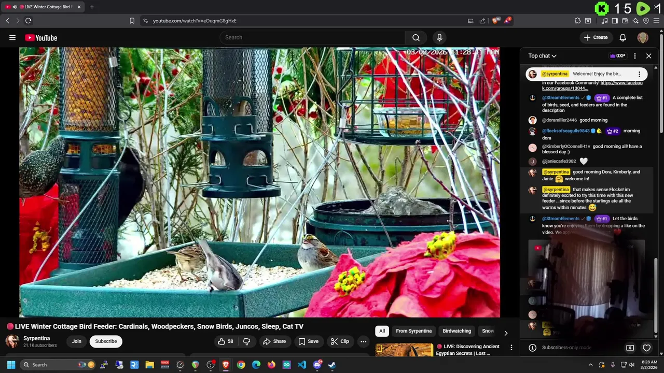The height and width of the screenshot is (373, 664).
Task: Reload the page
Action: tap(28, 21)
